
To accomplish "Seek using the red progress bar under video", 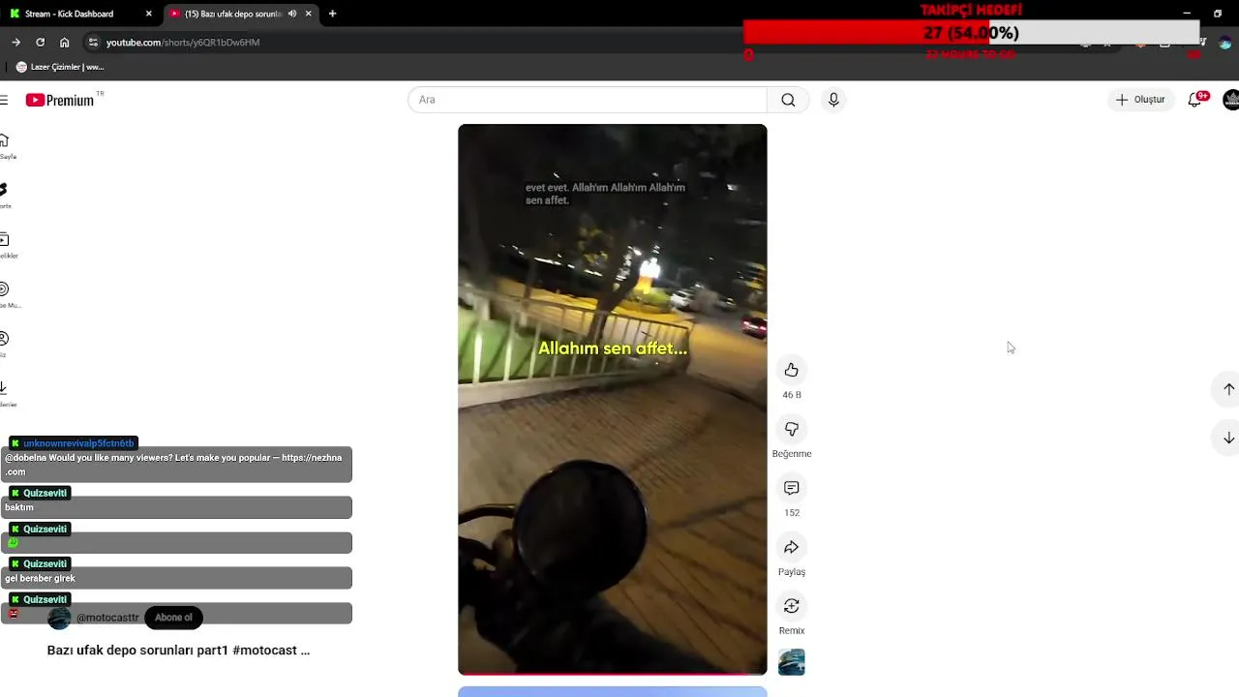I will (x=613, y=673).
